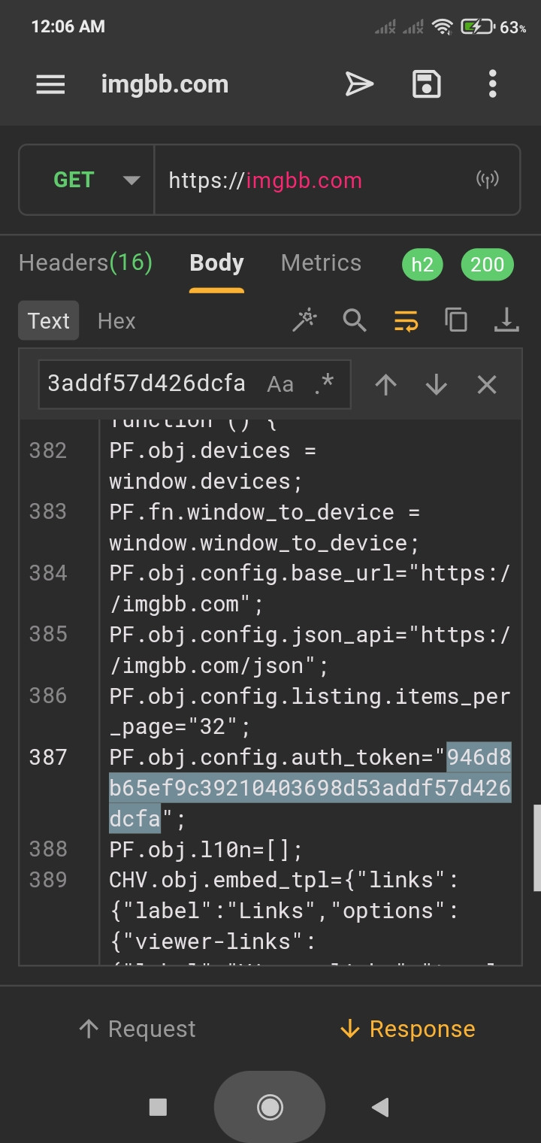Open the GET method dropdown
The width and height of the screenshot is (541, 1143).
coord(87,180)
